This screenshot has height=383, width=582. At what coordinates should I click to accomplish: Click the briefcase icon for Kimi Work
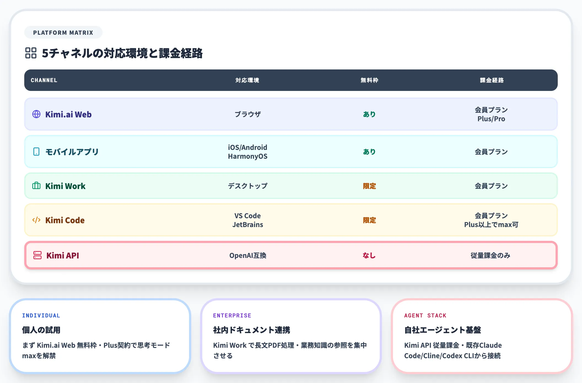click(36, 186)
